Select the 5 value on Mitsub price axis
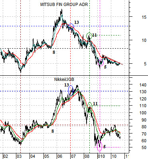The width and height of the screenshot is (148, 159). (145, 64)
